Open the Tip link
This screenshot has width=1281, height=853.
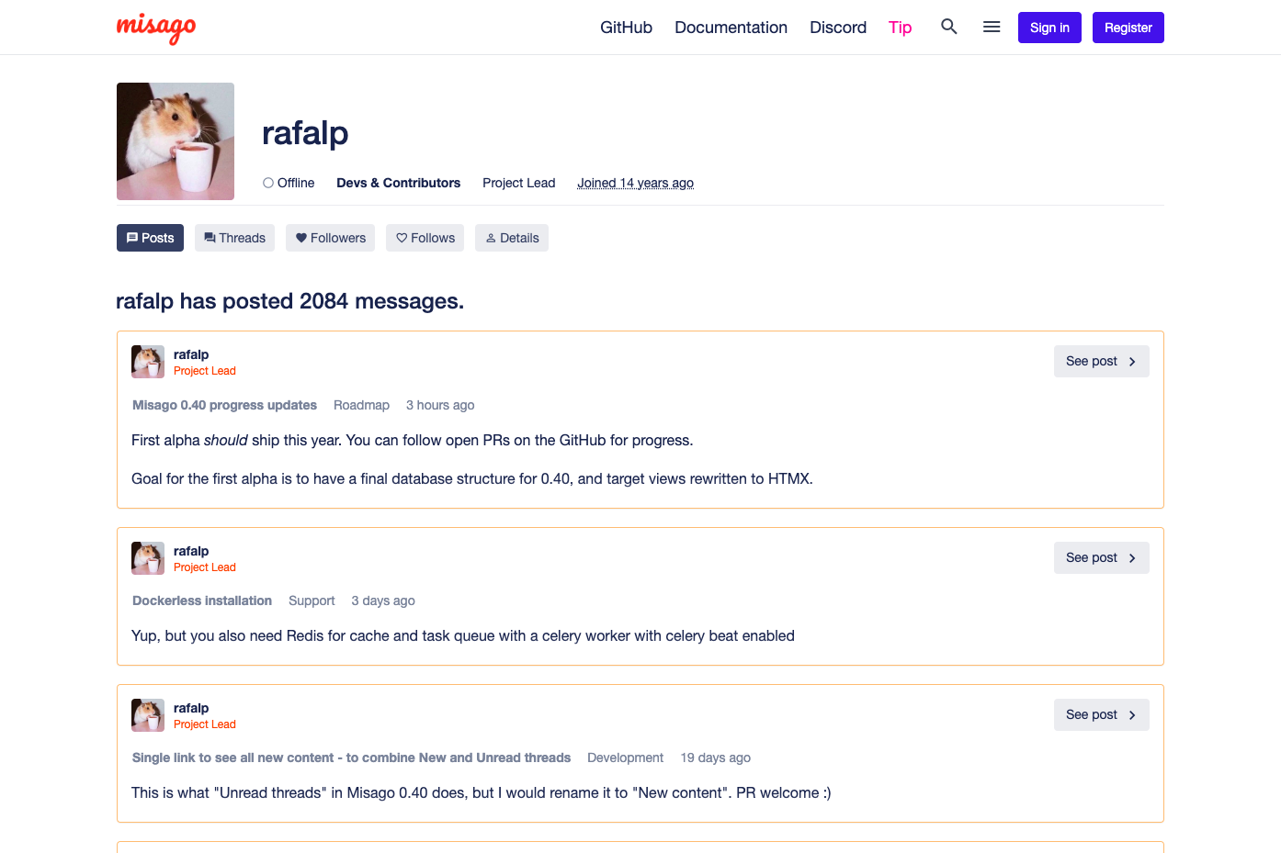(x=900, y=28)
